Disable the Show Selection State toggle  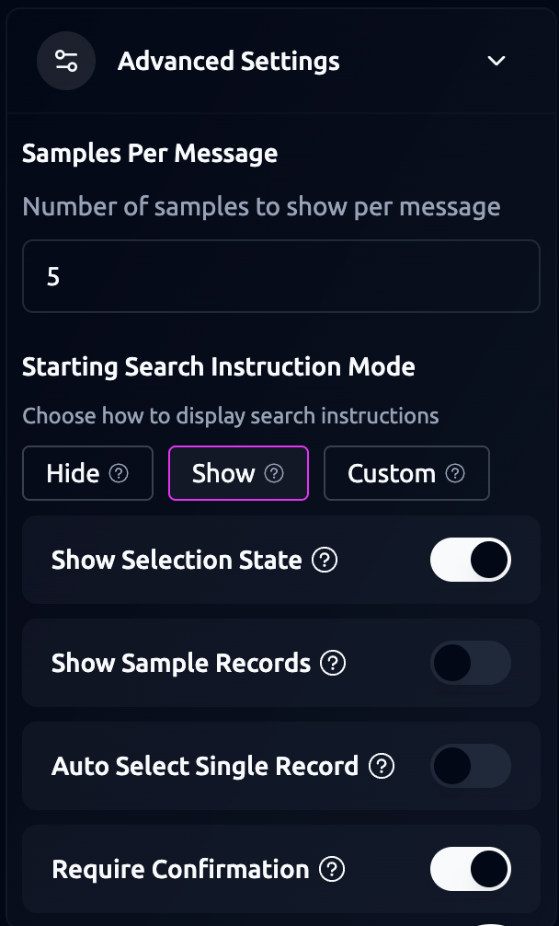[x=470, y=560]
